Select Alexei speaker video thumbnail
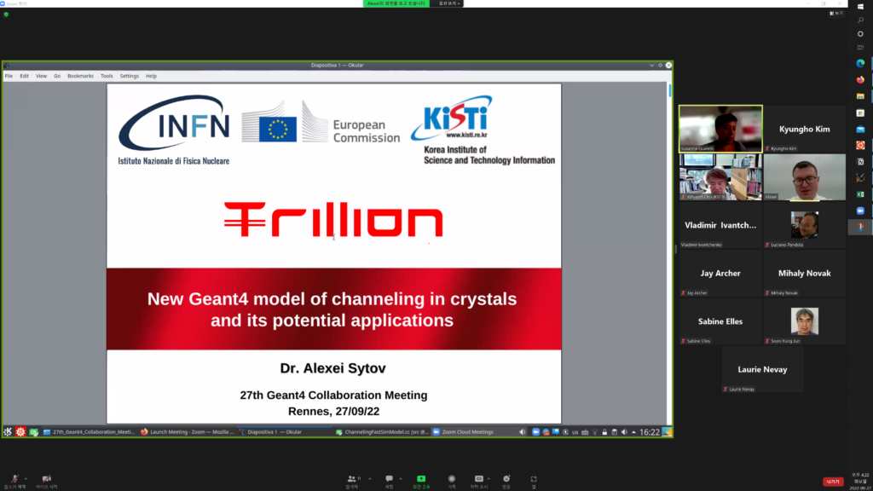The width and height of the screenshot is (873, 491). click(805, 177)
